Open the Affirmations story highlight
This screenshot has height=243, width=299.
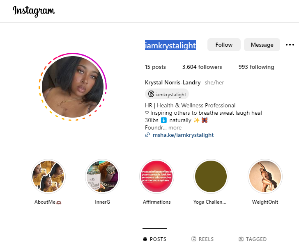tap(156, 176)
